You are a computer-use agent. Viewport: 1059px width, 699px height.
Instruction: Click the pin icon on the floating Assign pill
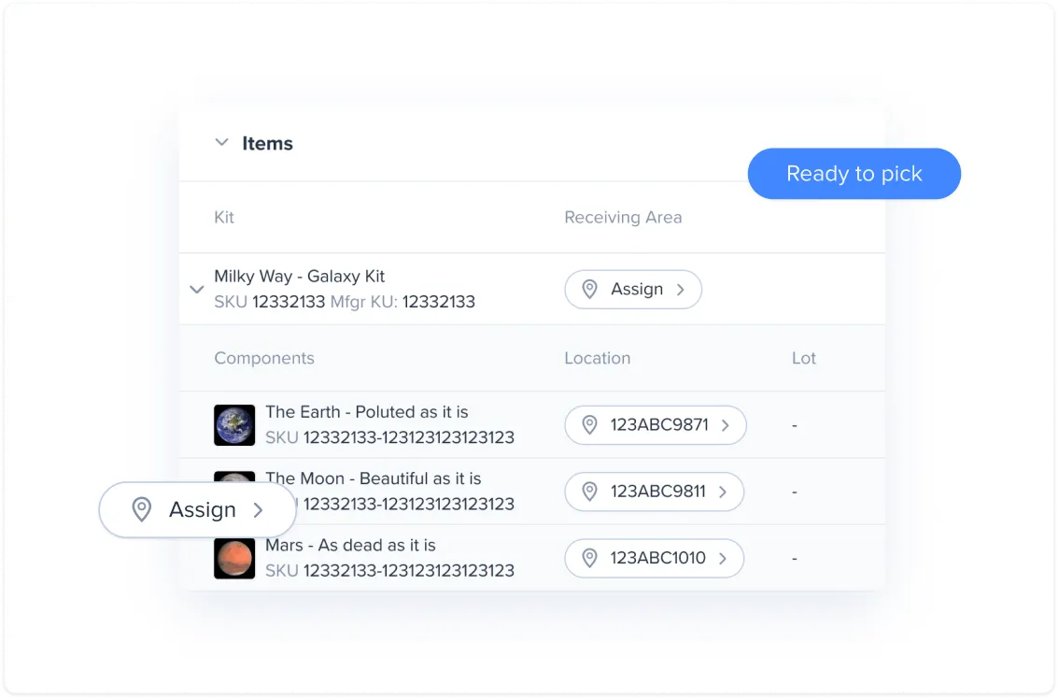coord(142,509)
